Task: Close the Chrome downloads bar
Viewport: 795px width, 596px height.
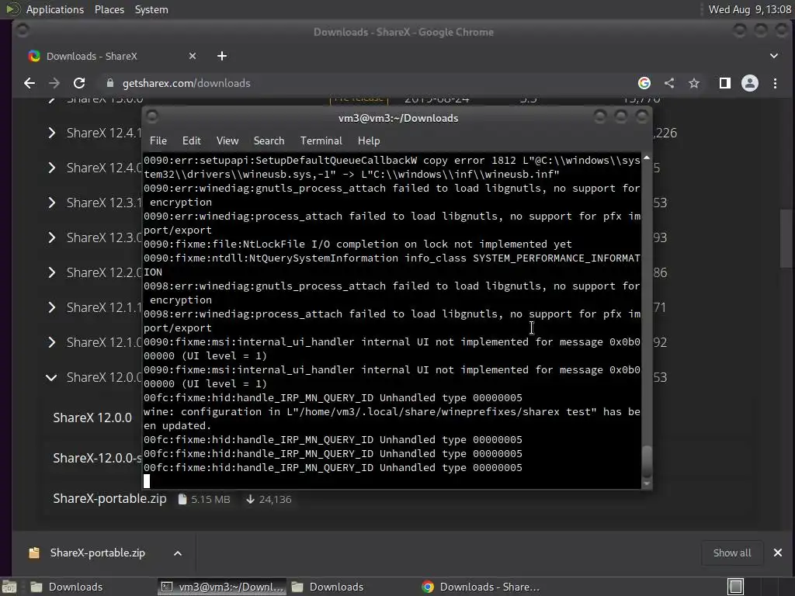Action: [x=778, y=553]
